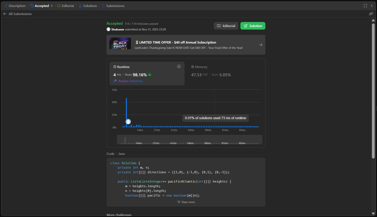377x217 pixels.
Task: Copy submission link icon
Action: click(371, 14)
